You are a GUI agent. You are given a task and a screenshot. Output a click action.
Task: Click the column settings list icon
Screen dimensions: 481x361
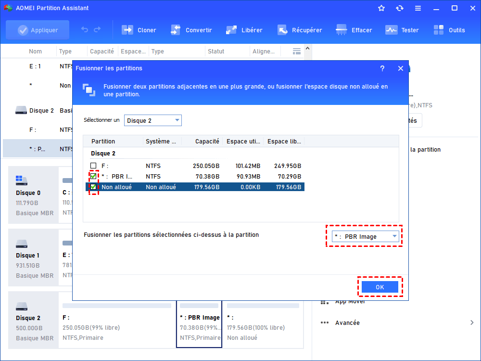(297, 52)
